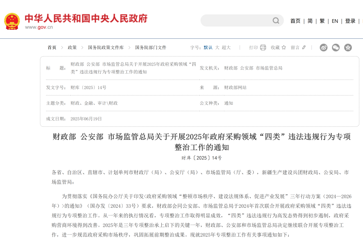
Task: Open the 国务院部门文件 breadcrumb entry
Action: coord(150,47)
